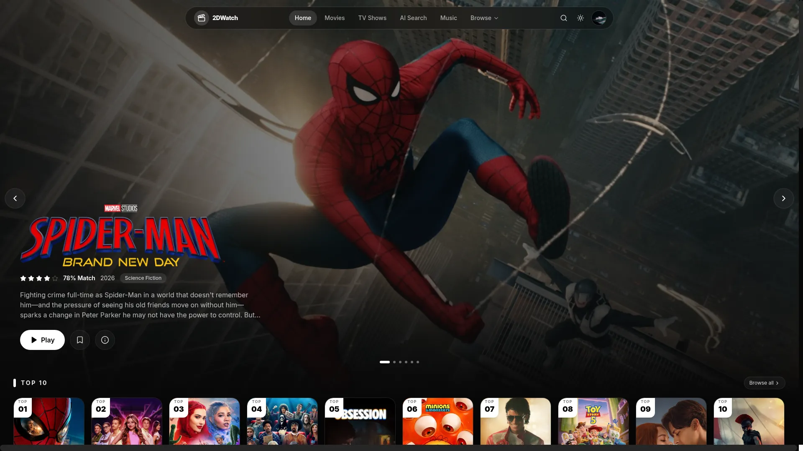Image resolution: width=803 pixels, height=451 pixels.
Task: Click the 2026 release year
Action: [107, 278]
